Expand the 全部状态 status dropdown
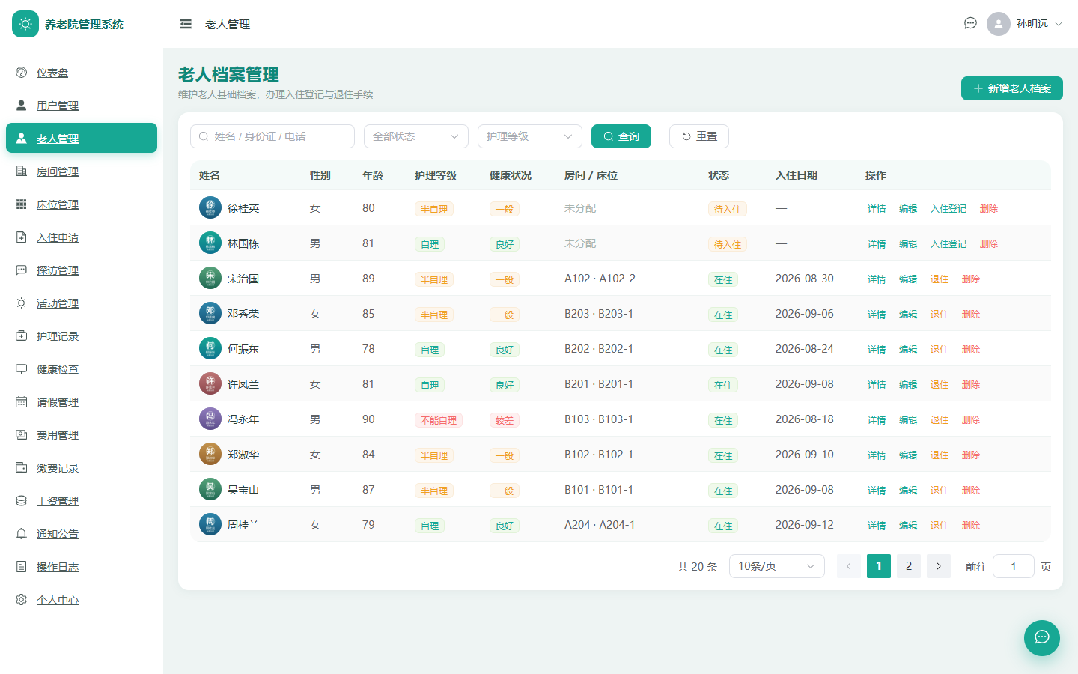1078x674 pixels. (416, 136)
